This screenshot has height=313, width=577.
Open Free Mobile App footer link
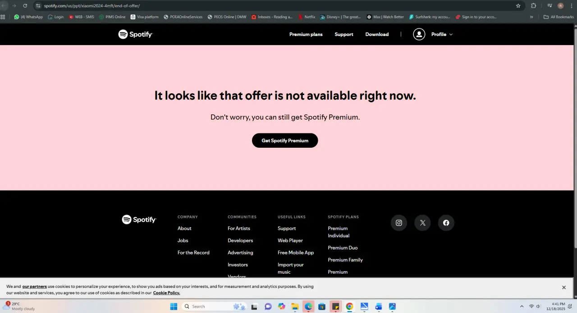click(x=296, y=253)
